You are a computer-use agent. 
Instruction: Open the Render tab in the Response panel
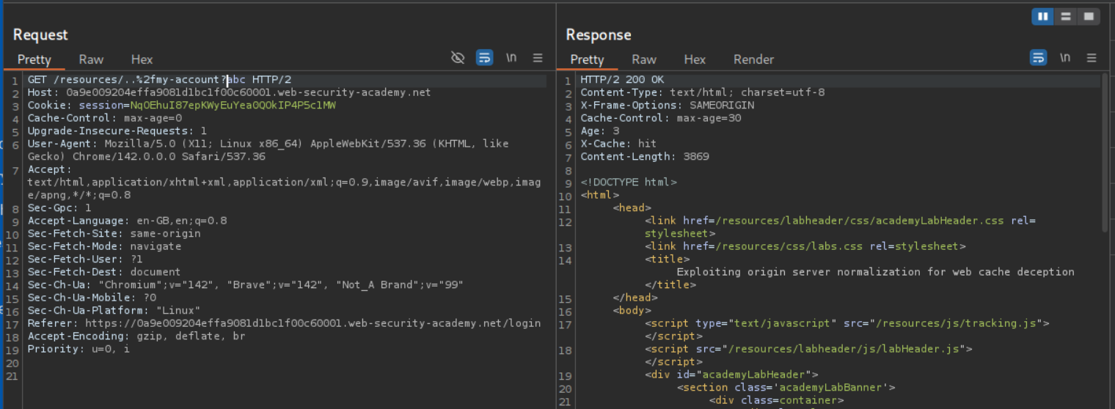[x=753, y=59]
